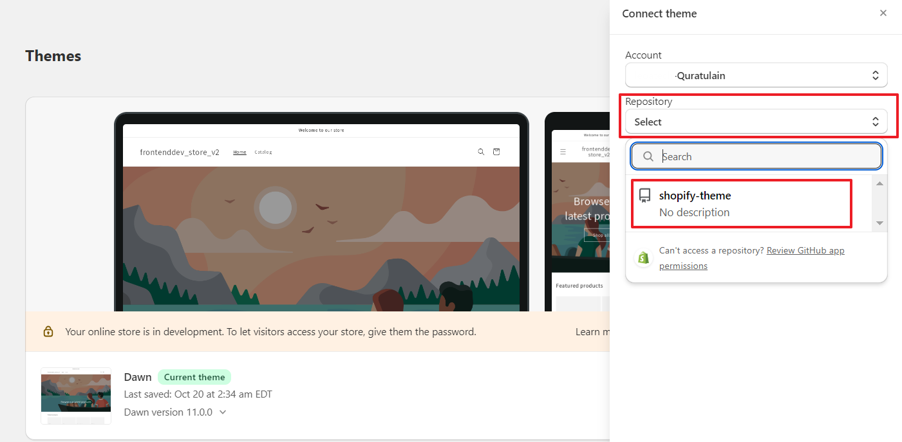Image resolution: width=902 pixels, height=442 pixels.
Task: Click the Shopify logo icon near GitHub permissions note
Action: 643,257
